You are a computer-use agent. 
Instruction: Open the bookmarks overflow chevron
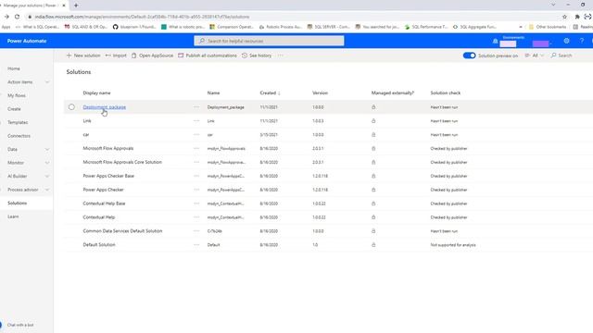[521, 27]
